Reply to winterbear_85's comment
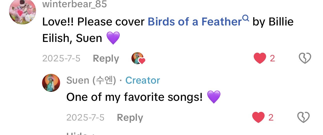The width and height of the screenshot is (323, 135). point(106,58)
